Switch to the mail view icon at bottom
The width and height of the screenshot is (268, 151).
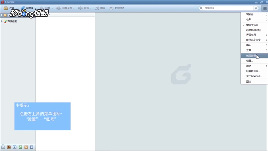click(3, 147)
